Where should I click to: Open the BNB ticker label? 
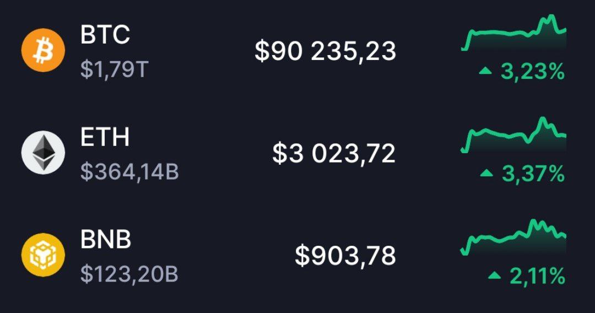(106, 240)
